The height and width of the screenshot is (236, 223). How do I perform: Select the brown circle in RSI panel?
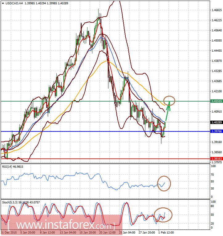[164, 183]
